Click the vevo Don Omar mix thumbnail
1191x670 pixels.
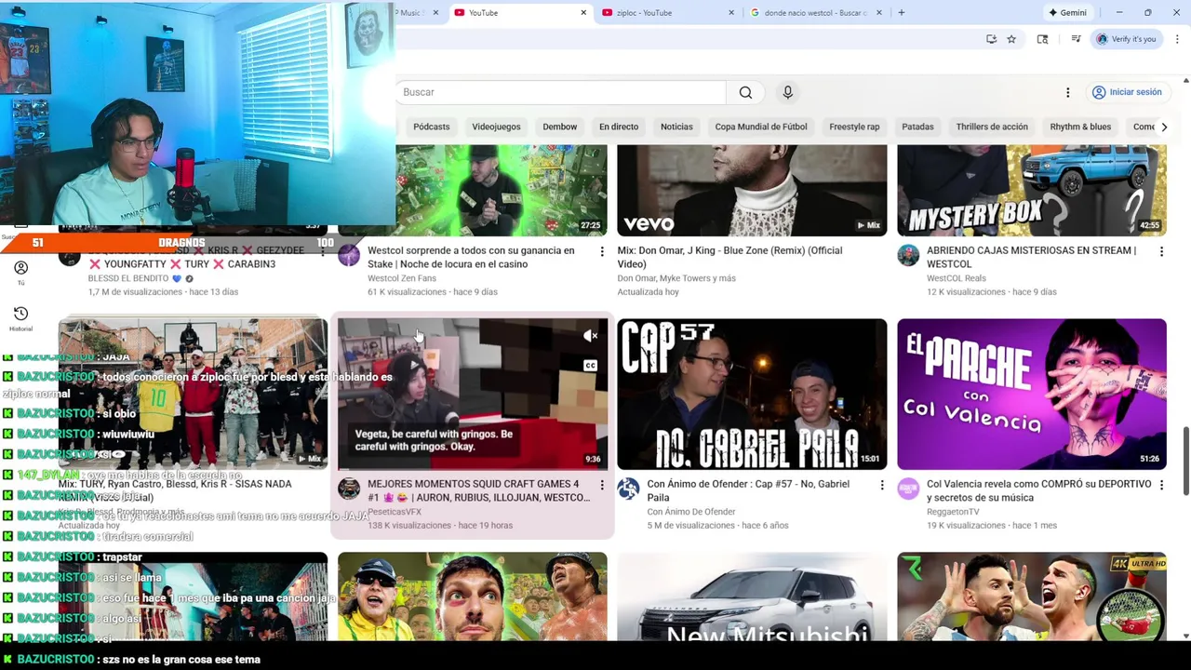(752, 190)
